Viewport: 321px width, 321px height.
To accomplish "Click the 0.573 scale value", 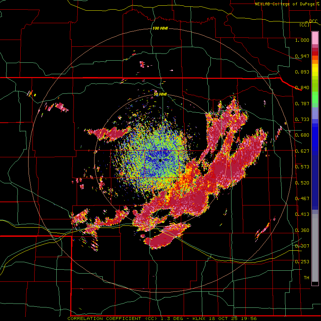I will coord(302,167).
